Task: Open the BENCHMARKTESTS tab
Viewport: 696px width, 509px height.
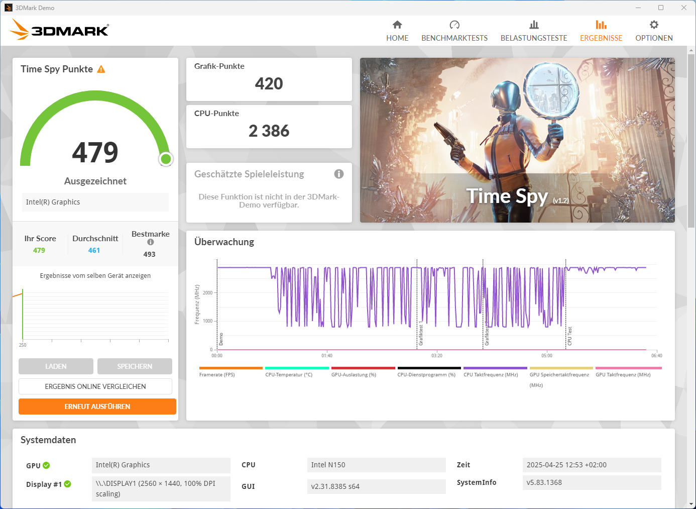Action: [454, 31]
